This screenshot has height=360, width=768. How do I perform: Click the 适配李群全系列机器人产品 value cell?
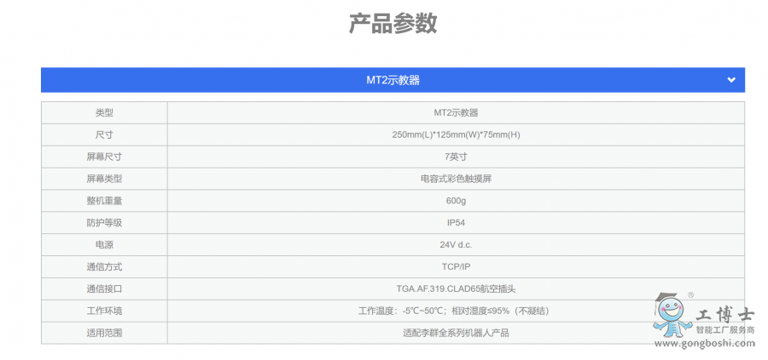point(456,333)
